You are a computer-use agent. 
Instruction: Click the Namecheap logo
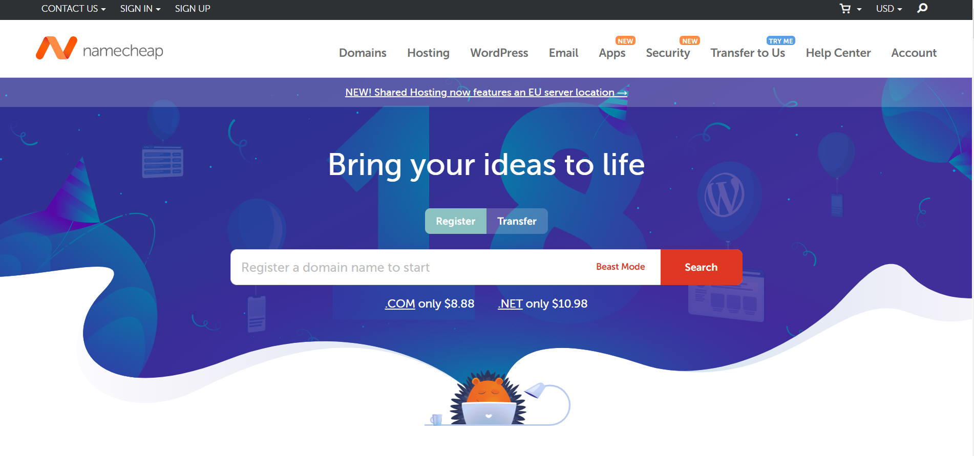tap(99, 49)
